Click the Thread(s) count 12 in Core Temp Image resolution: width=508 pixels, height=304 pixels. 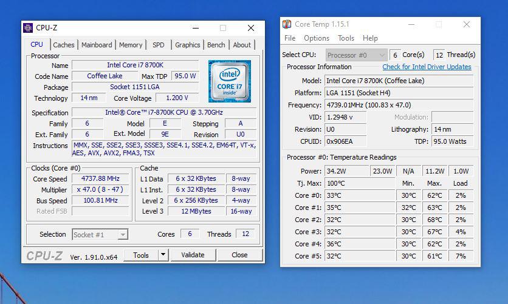coord(439,55)
